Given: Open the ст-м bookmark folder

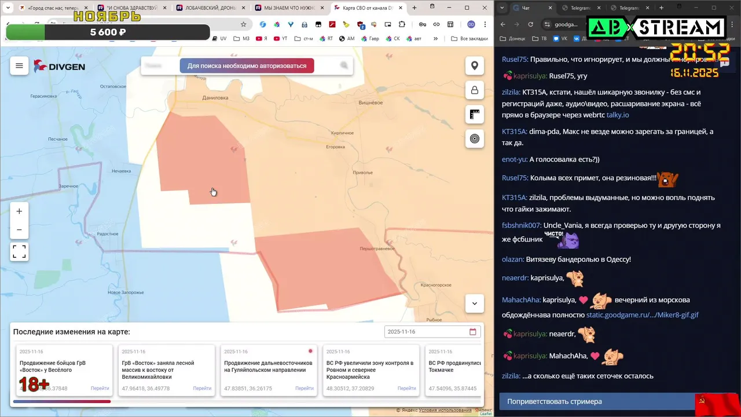Looking at the screenshot, I should click(304, 38).
